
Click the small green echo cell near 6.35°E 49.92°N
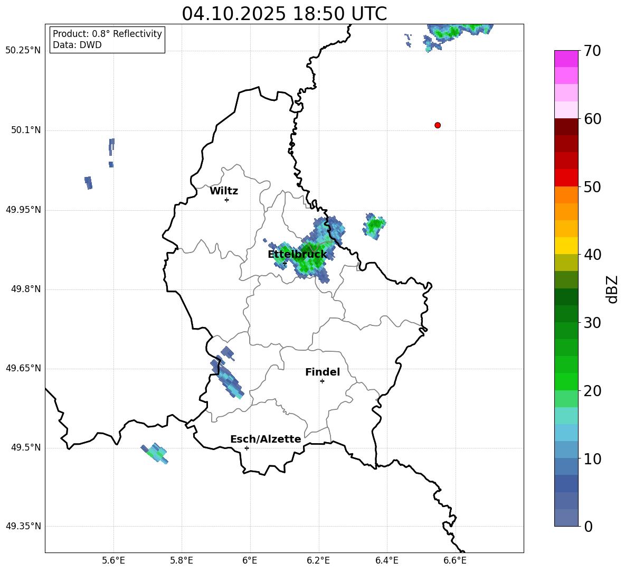click(374, 227)
